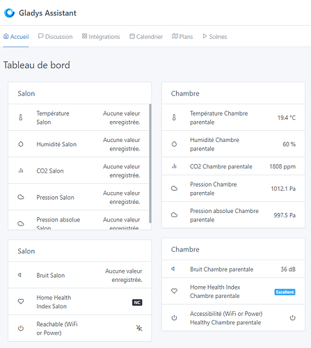Click the 36 dB noise value
This screenshot has width=311, height=348.
[288, 269]
